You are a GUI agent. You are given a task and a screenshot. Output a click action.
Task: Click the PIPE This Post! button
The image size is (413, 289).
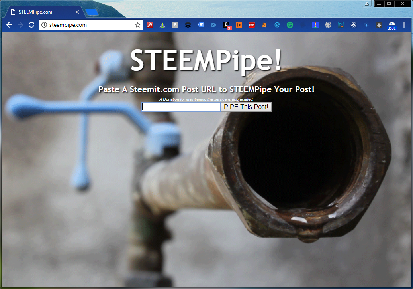pos(246,107)
